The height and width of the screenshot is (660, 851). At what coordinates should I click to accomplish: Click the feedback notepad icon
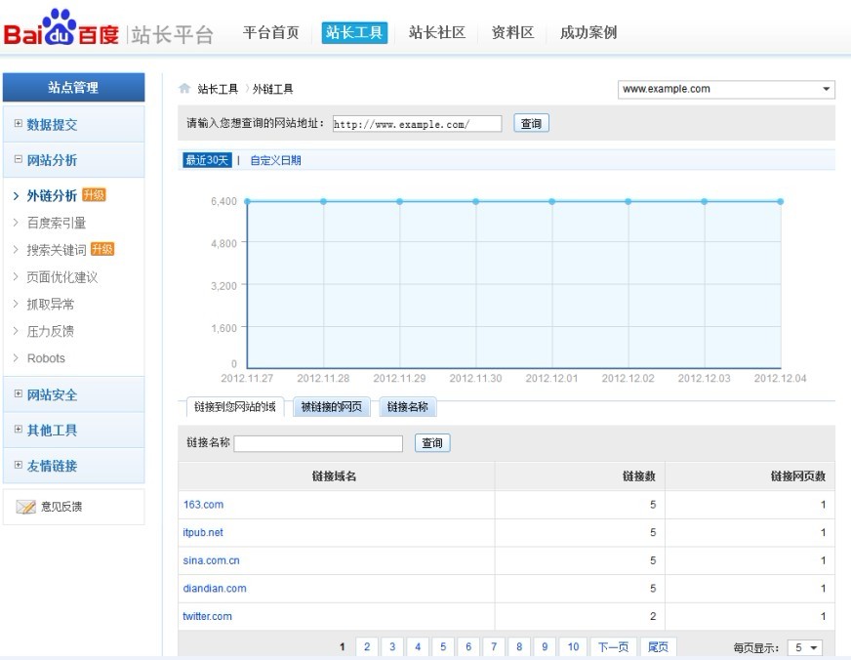pos(26,507)
